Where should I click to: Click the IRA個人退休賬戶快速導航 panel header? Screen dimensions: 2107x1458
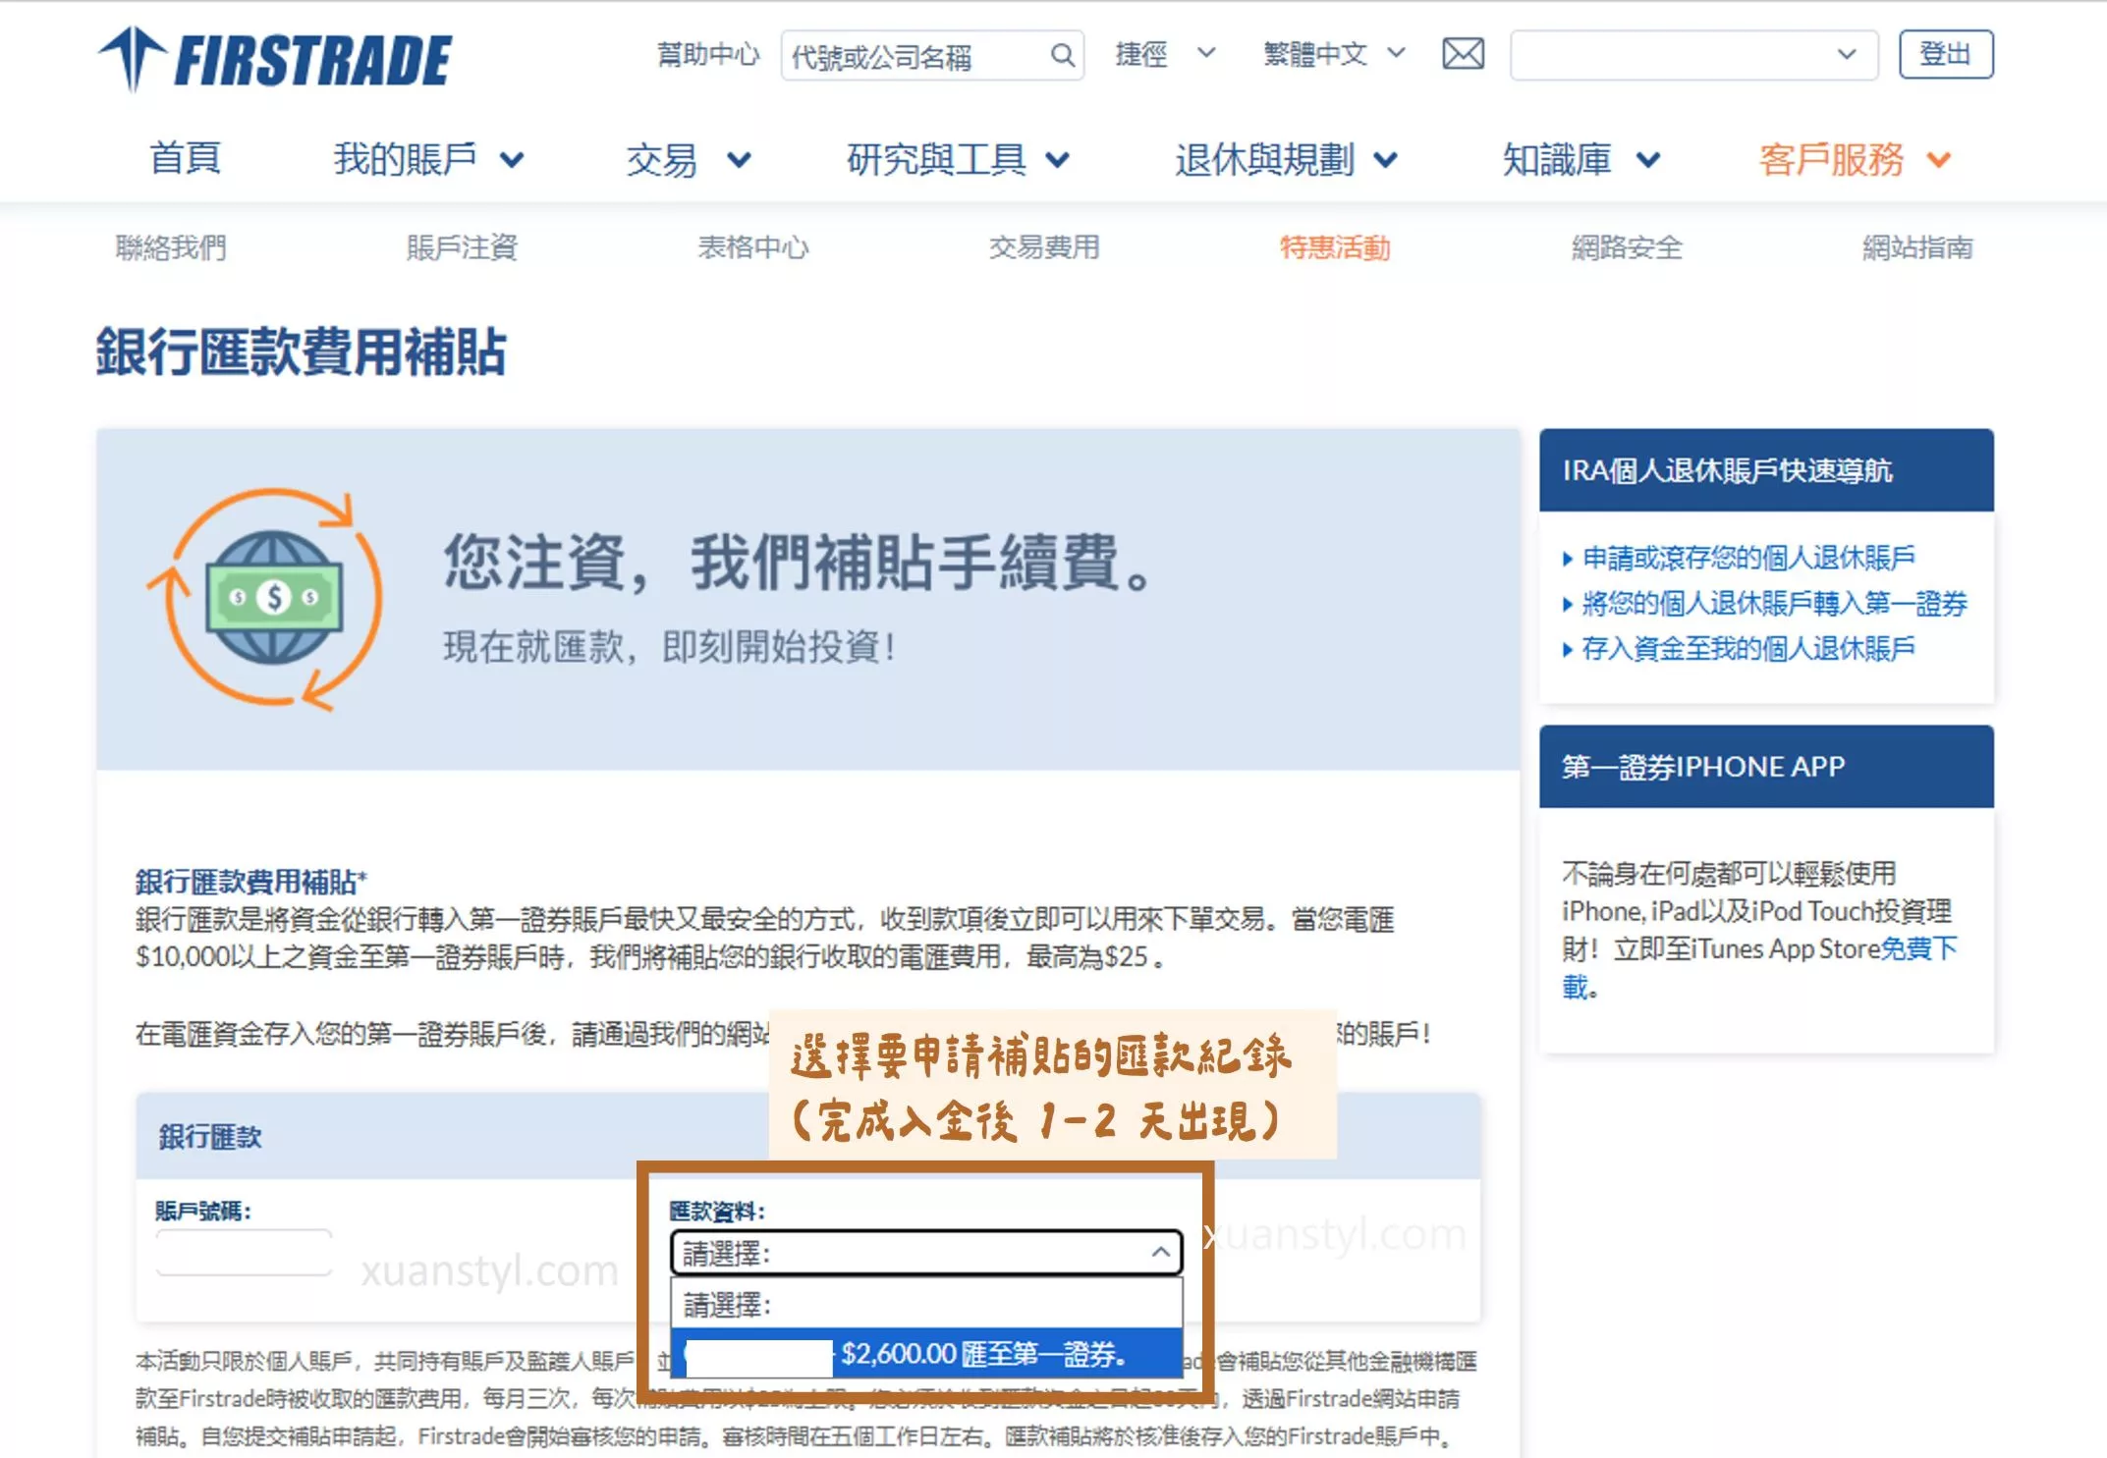(1766, 470)
